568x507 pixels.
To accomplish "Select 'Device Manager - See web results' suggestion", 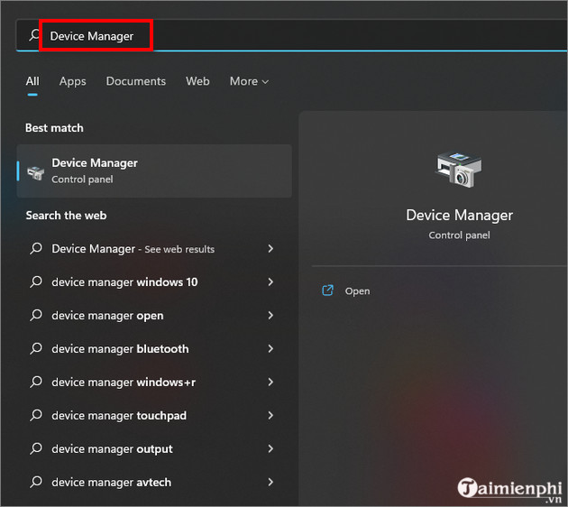I will coord(152,249).
